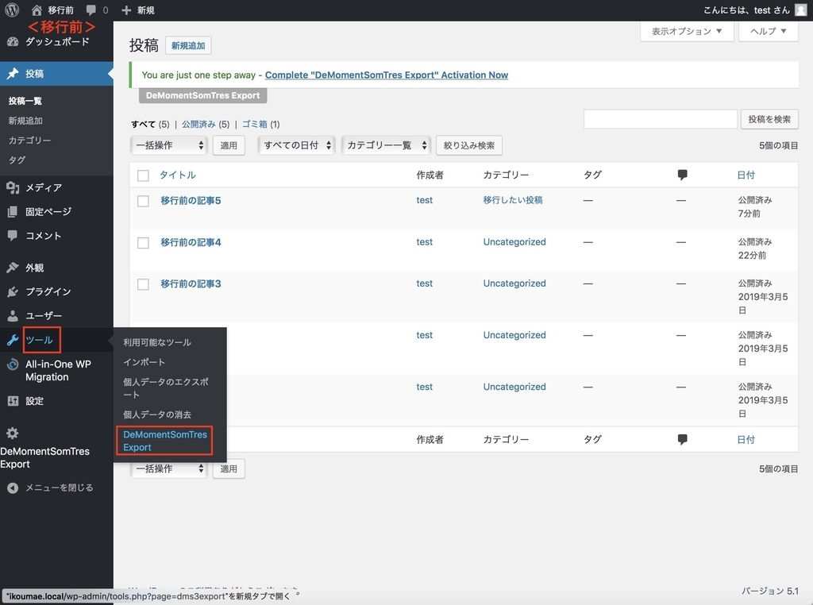Click the ユーザー person icon

pyautogui.click(x=13, y=316)
